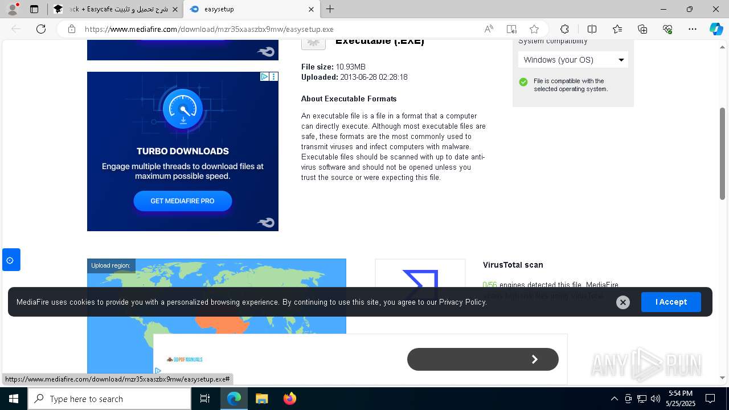729x410 pixels.
Task: Open the volume control in tray
Action: point(656,399)
